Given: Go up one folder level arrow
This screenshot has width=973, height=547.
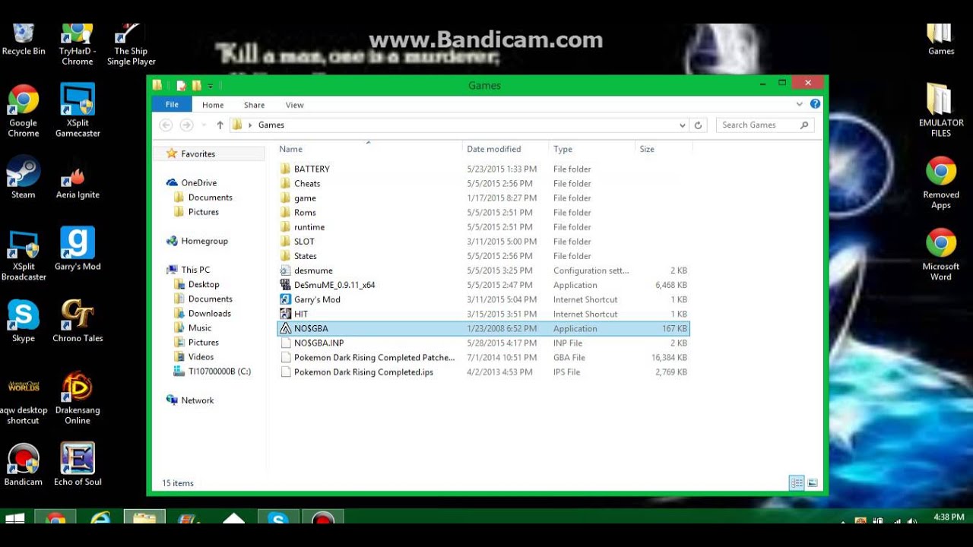Looking at the screenshot, I should tap(220, 125).
